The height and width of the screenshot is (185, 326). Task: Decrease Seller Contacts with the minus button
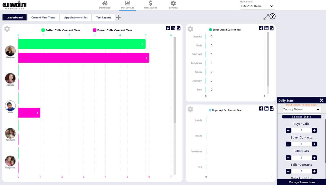pyautogui.click(x=288, y=171)
